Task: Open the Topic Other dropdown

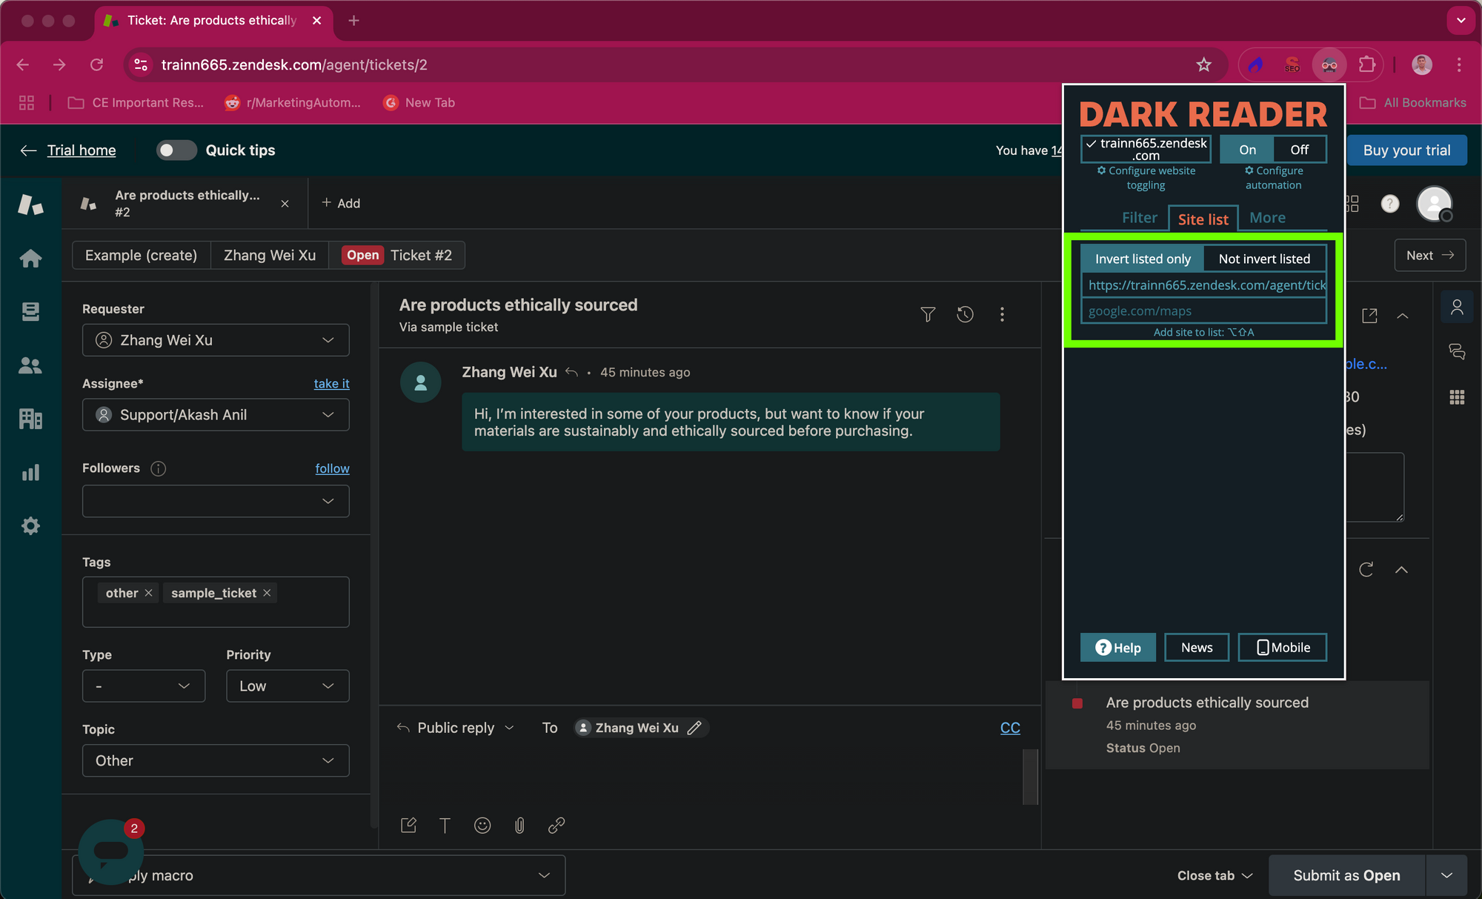Action: pos(216,761)
